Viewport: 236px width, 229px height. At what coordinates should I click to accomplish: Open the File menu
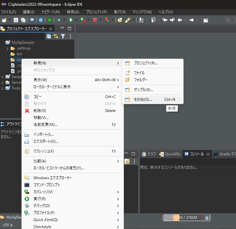pos(9,12)
